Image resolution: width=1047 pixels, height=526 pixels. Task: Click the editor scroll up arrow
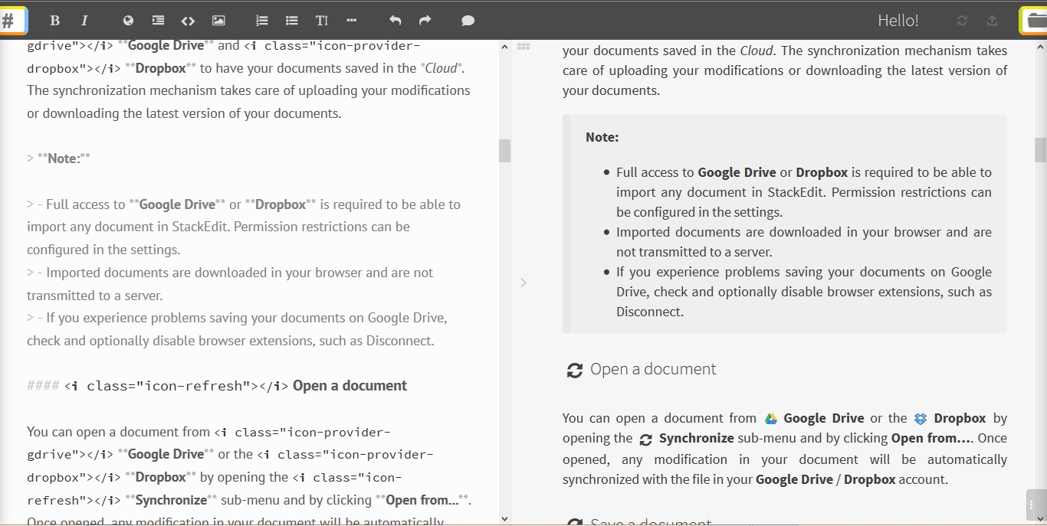click(x=504, y=47)
